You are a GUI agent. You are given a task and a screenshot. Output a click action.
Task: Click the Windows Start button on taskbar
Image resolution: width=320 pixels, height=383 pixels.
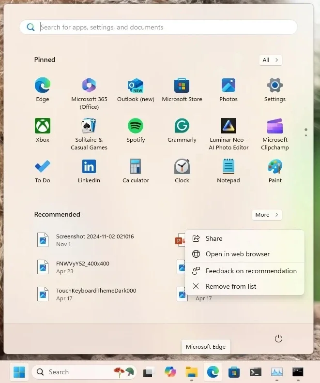click(19, 372)
